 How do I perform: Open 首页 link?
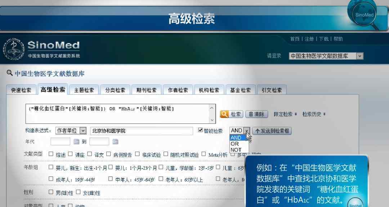295,39
